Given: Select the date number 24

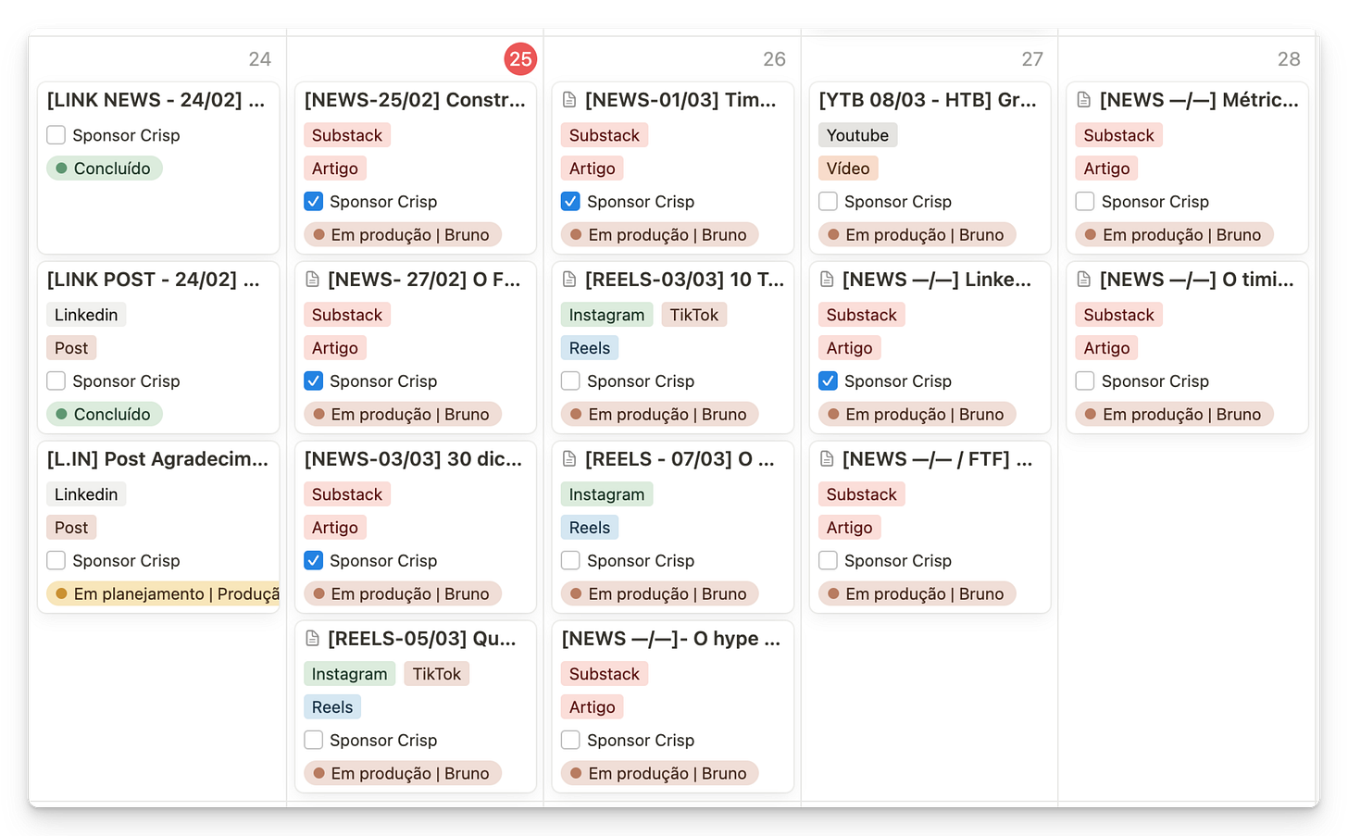Looking at the screenshot, I should [x=260, y=59].
